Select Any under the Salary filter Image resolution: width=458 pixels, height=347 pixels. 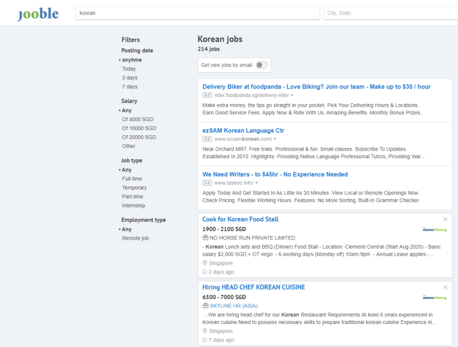pos(127,110)
